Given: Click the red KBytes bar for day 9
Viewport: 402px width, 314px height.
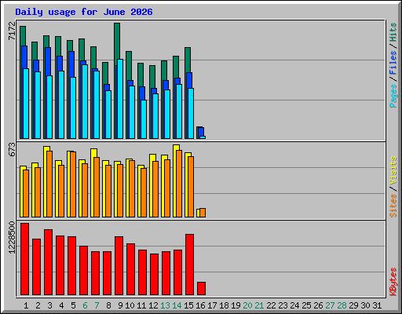Looking at the screenshot, I should (119, 265).
